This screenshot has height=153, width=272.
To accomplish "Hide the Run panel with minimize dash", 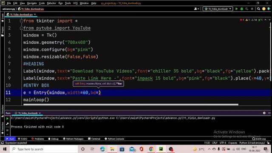I will [269, 113].
